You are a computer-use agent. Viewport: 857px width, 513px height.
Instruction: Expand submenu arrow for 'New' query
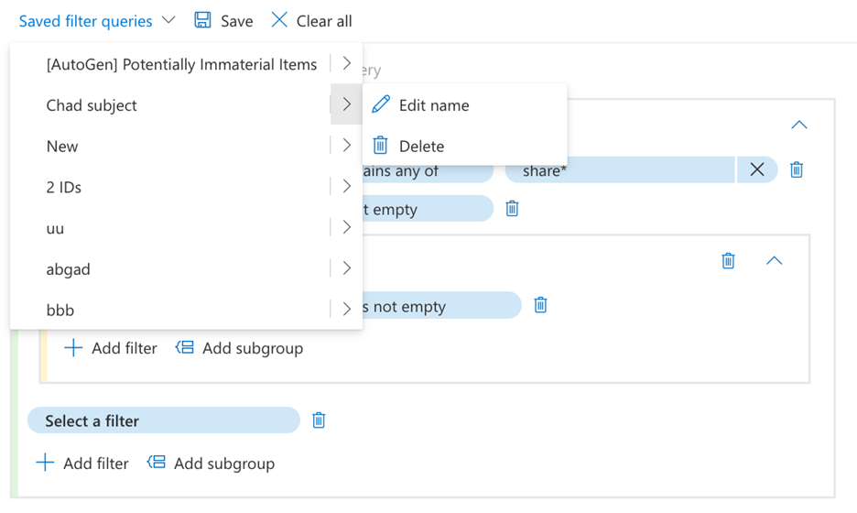(346, 146)
